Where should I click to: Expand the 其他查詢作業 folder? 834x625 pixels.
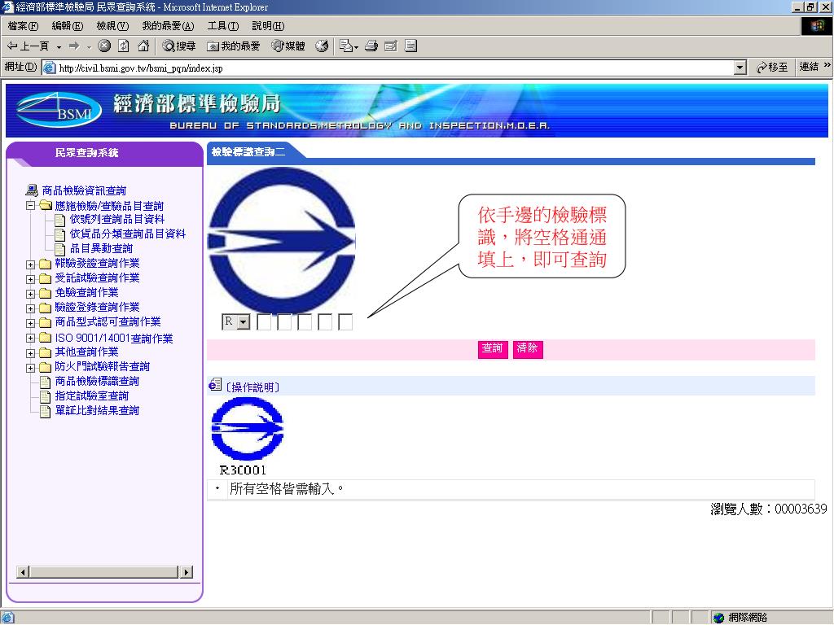tap(30, 353)
